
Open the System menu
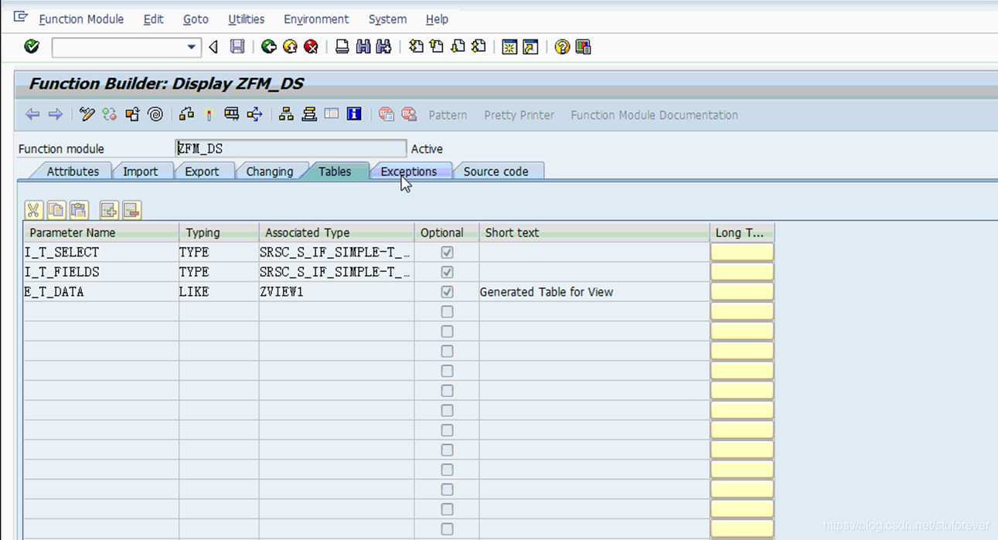pos(387,19)
